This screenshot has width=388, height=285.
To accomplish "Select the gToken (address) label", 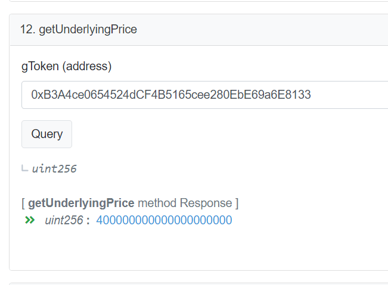I will [67, 66].
